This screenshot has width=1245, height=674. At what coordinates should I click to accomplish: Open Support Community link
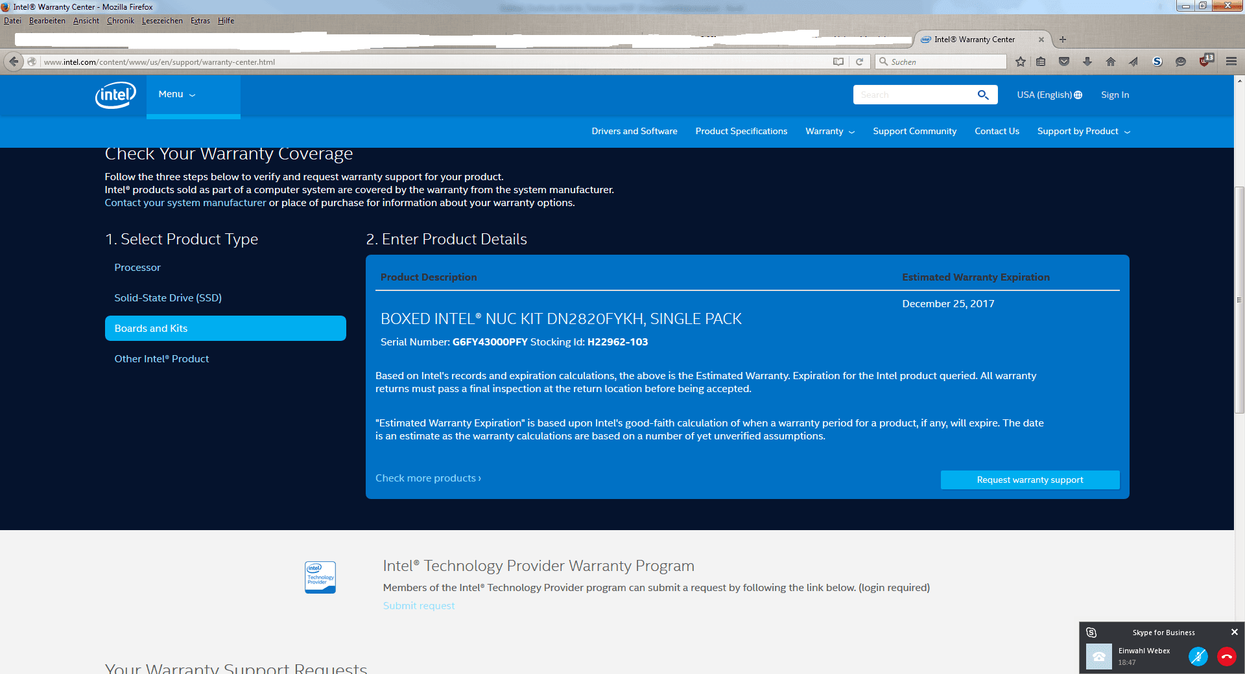click(914, 132)
